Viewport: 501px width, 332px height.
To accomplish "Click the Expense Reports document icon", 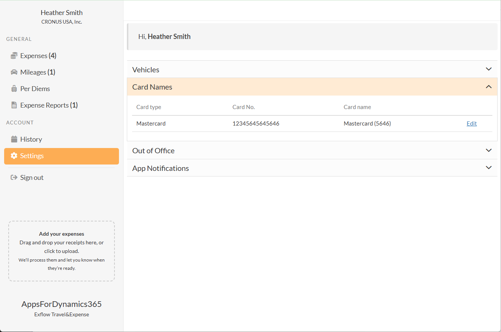I will [14, 105].
